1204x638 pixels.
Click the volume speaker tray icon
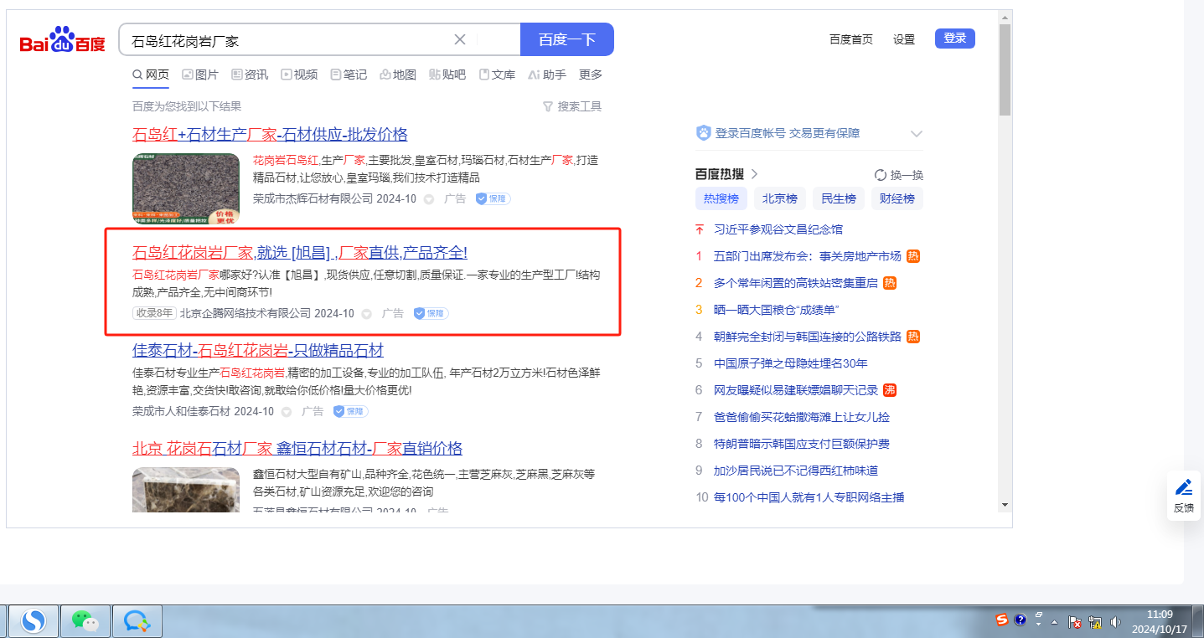pyautogui.click(x=1115, y=621)
